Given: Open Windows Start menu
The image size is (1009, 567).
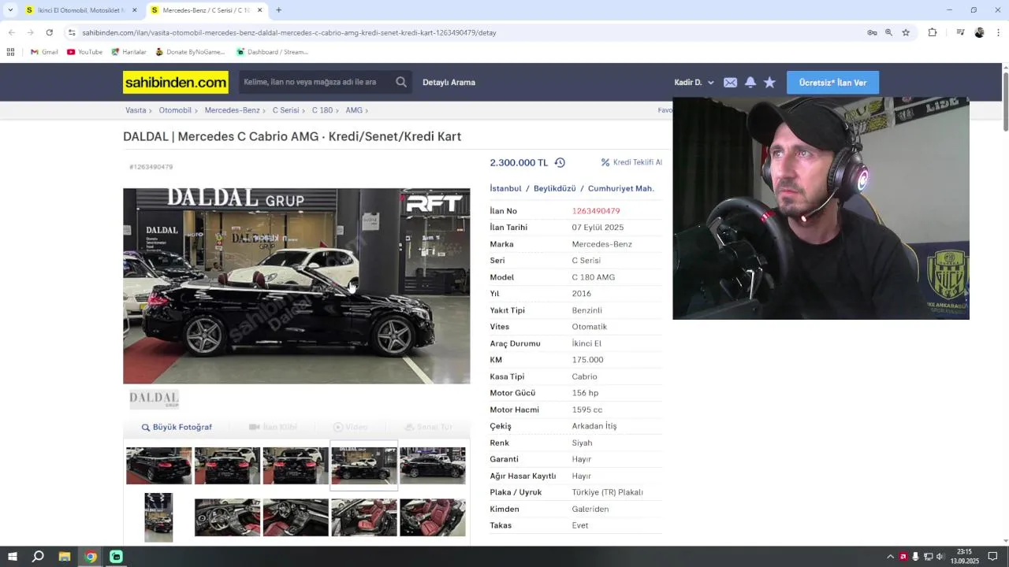Looking at the screenshot, I should (x=12, y=557).
